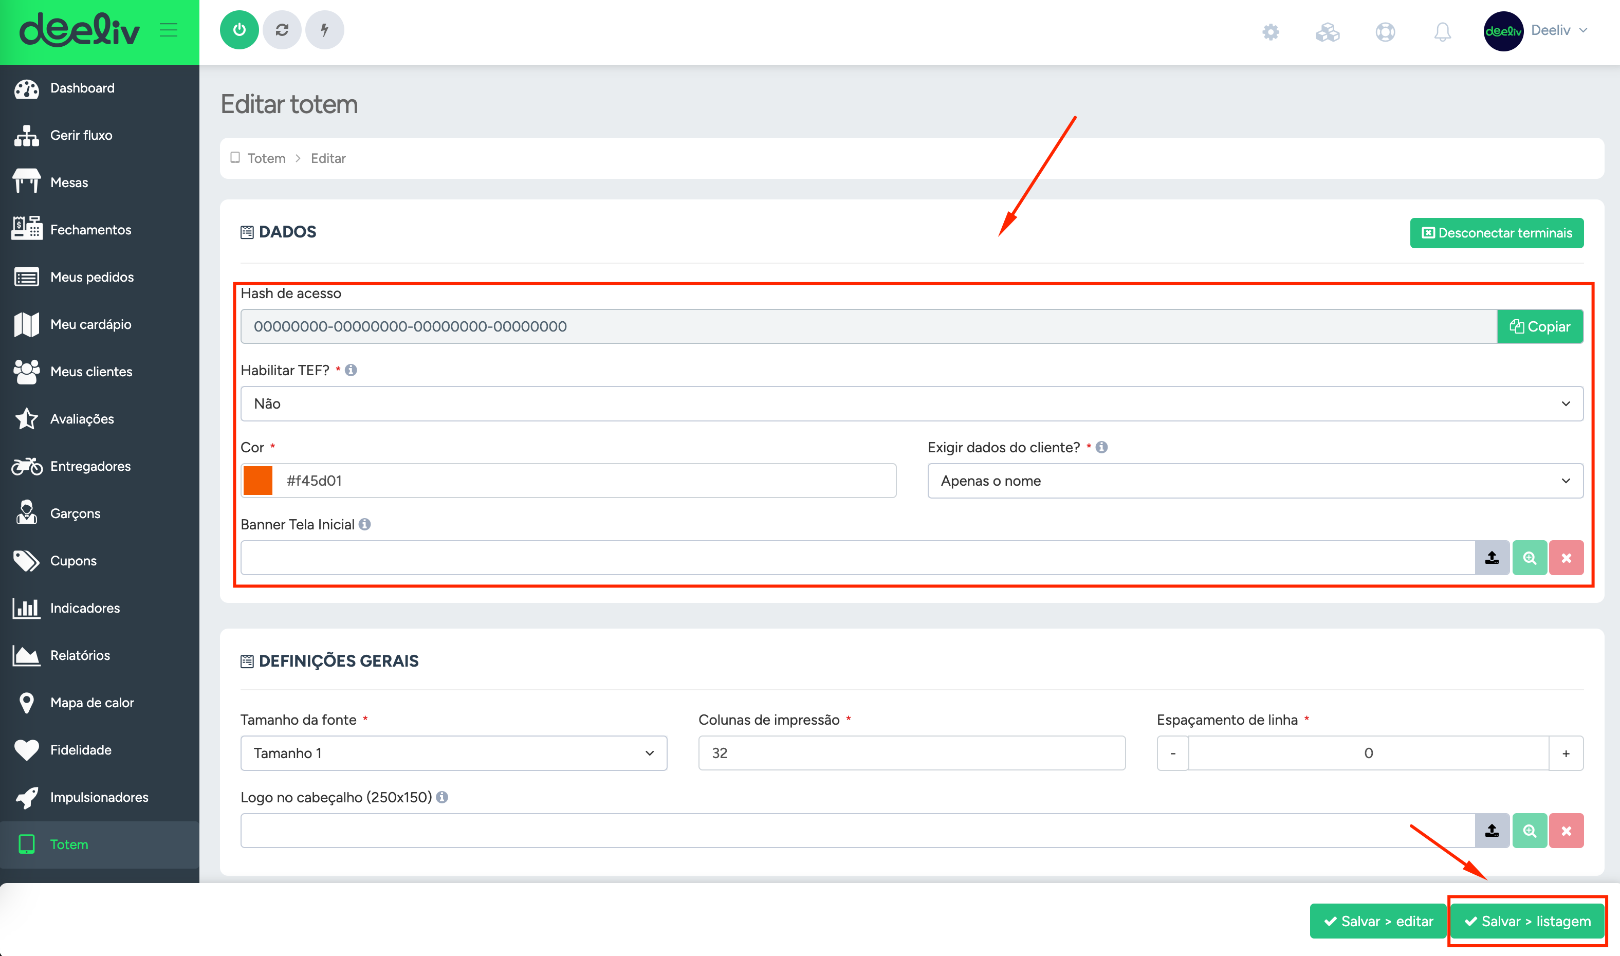Open the settings gear icon
Viewport: 1620px width, 956px height.
tap(1270, 31)
